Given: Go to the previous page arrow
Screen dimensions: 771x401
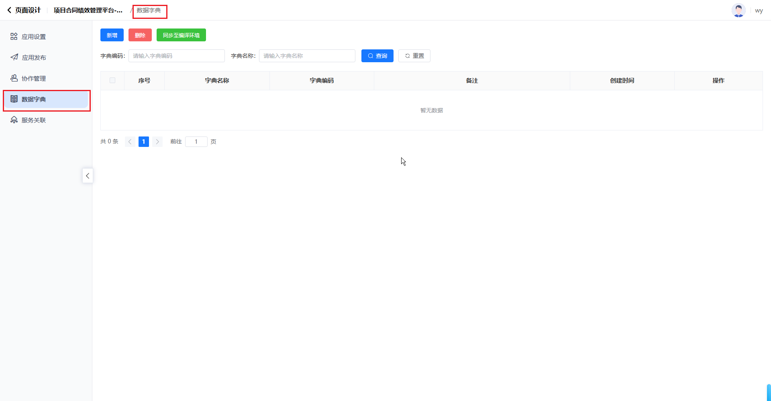Looking at the screenshot, I should [x=130, y=142].
